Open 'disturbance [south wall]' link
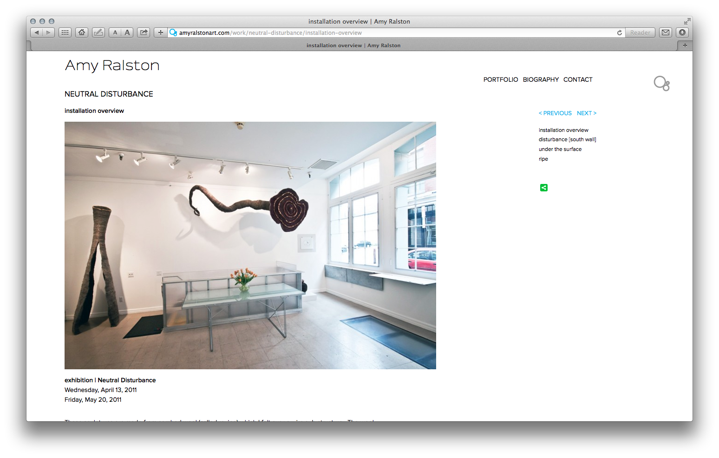Image resolution: width=719 pixels, height=458 pixels. pyautogui.click(x=568, y=139)
